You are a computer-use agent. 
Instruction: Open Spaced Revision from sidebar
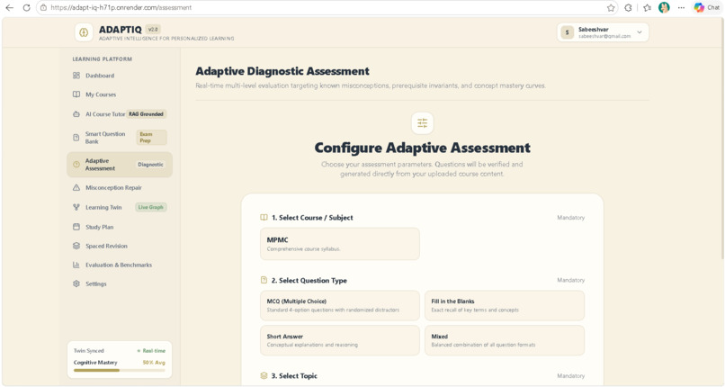point(120,246)
